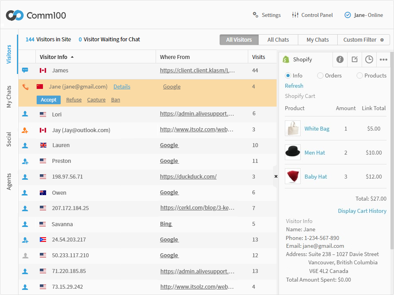Select the Info radio button

[x=288, y=76]
